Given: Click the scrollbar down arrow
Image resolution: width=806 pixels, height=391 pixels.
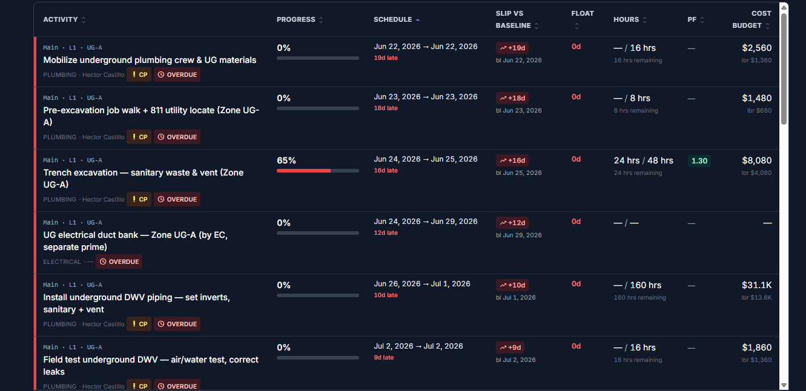Looking at the screenshot, I should coord(784,385).
